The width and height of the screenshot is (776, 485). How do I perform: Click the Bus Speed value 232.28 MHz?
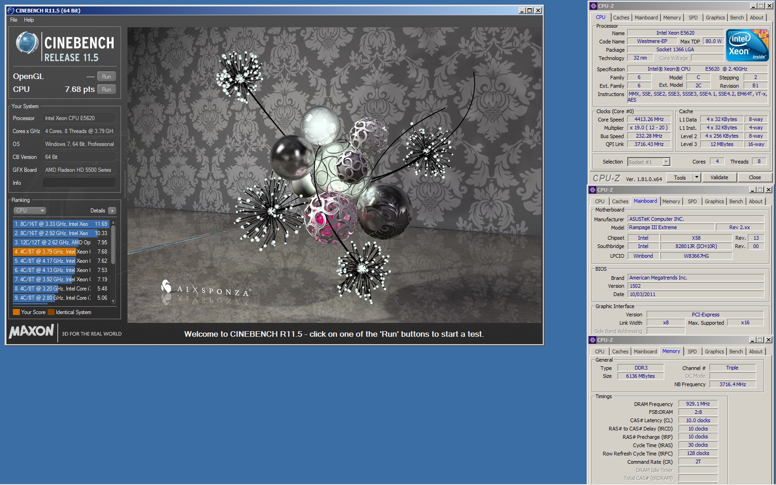(649, 136)
